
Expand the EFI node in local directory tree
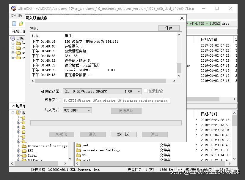pyautogui.click(x=19, y=150)
